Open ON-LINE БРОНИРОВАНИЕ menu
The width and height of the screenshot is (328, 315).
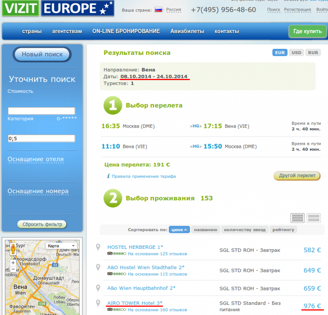pyautogui.click(x=126, y=31)
